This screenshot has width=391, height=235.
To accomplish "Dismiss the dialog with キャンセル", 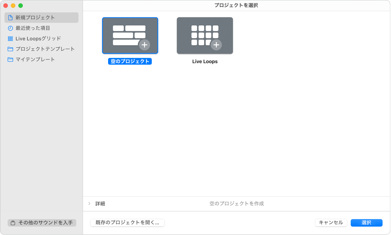I will (331, 223).
